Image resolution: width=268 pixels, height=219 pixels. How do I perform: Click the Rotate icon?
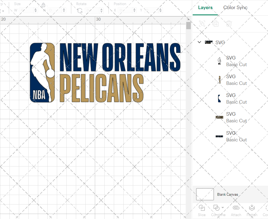[x=80, y=11]
